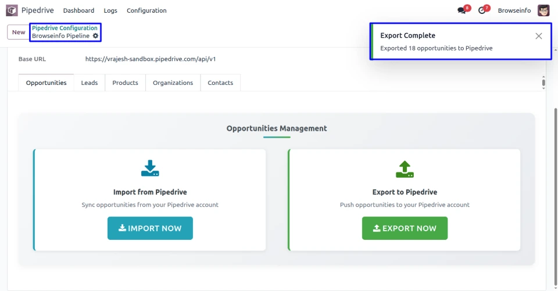Viewport: 558px width, 291px height.
Task: Click the Browseinfo company name
Action: point(514,10)
